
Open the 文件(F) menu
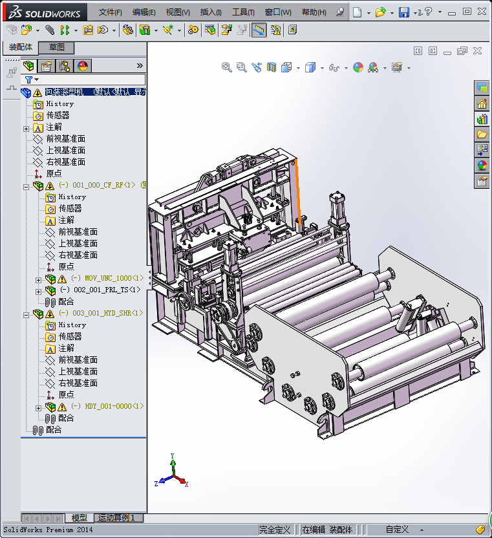coord(110,12)
